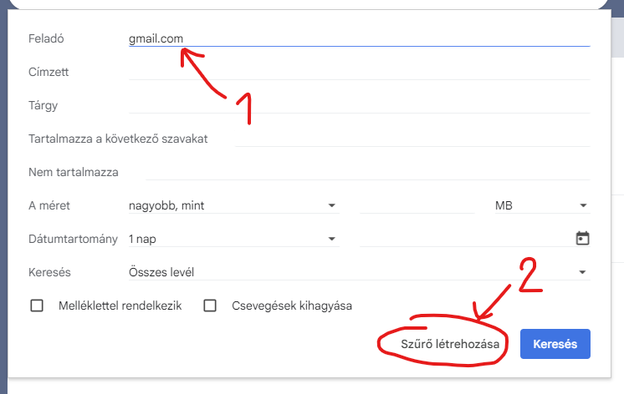Click the 'Feladó' field label
Image resolution: width=624 pixels, height=394 pixels.
click(x=47, y=38)
